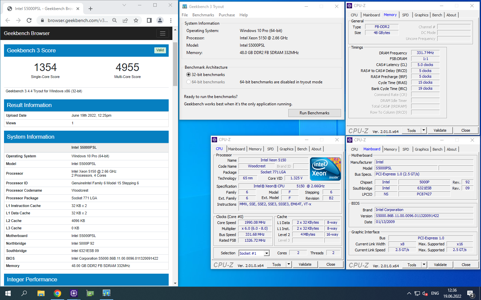
Task: Switch to Bench tab in CPU-Z CPU window
Action: tap(302, 149)
